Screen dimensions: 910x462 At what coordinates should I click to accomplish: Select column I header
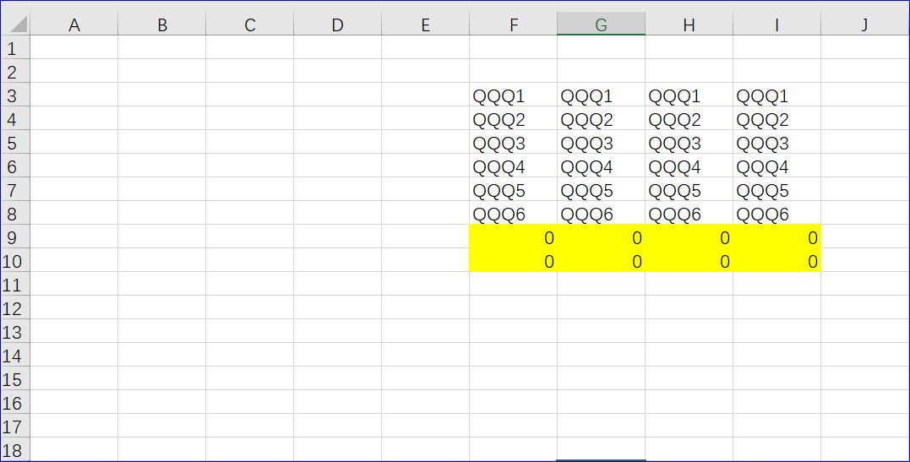click(777, 24)
